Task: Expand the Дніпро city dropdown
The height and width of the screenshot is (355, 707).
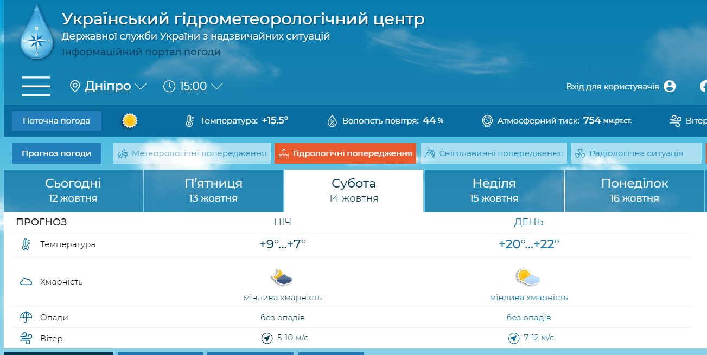Action: pyautogui.click(x=141, y=86)
